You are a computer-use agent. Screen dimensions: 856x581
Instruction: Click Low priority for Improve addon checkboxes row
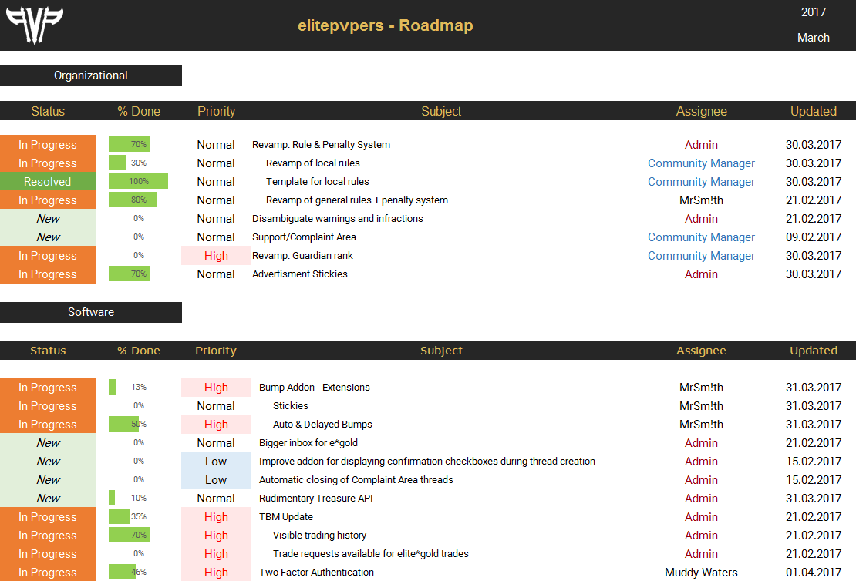(x=216, y=462)
